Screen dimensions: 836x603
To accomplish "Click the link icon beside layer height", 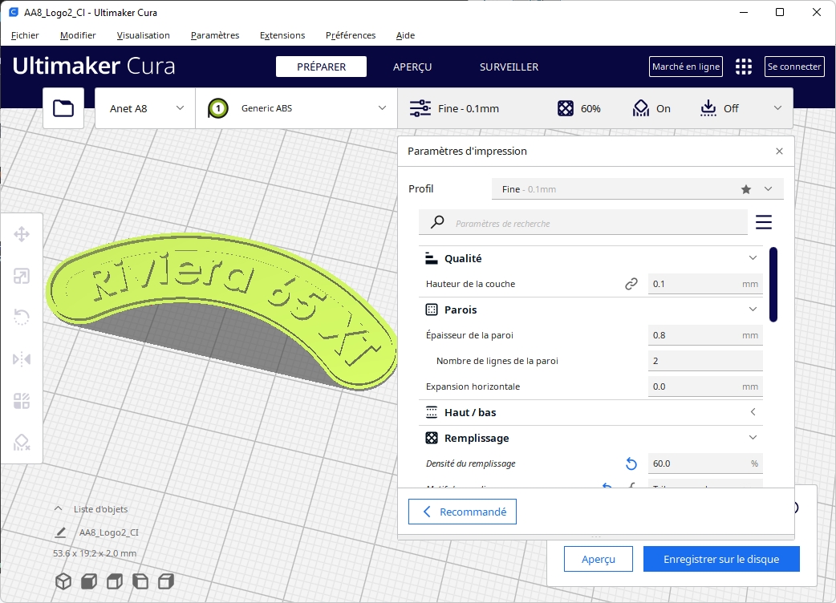I will (x=631, y=284).
